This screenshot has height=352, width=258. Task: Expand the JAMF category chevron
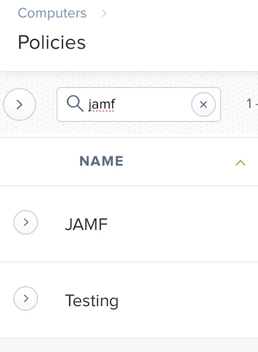(26, 222)
